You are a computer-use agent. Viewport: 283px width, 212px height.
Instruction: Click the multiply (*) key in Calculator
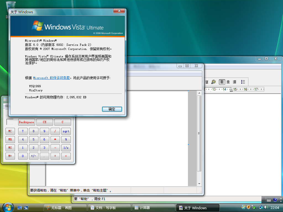click(x=55, y=139)
